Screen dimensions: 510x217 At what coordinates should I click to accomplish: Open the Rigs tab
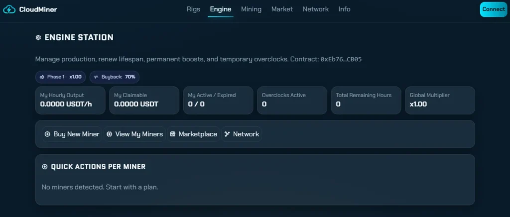193,9
